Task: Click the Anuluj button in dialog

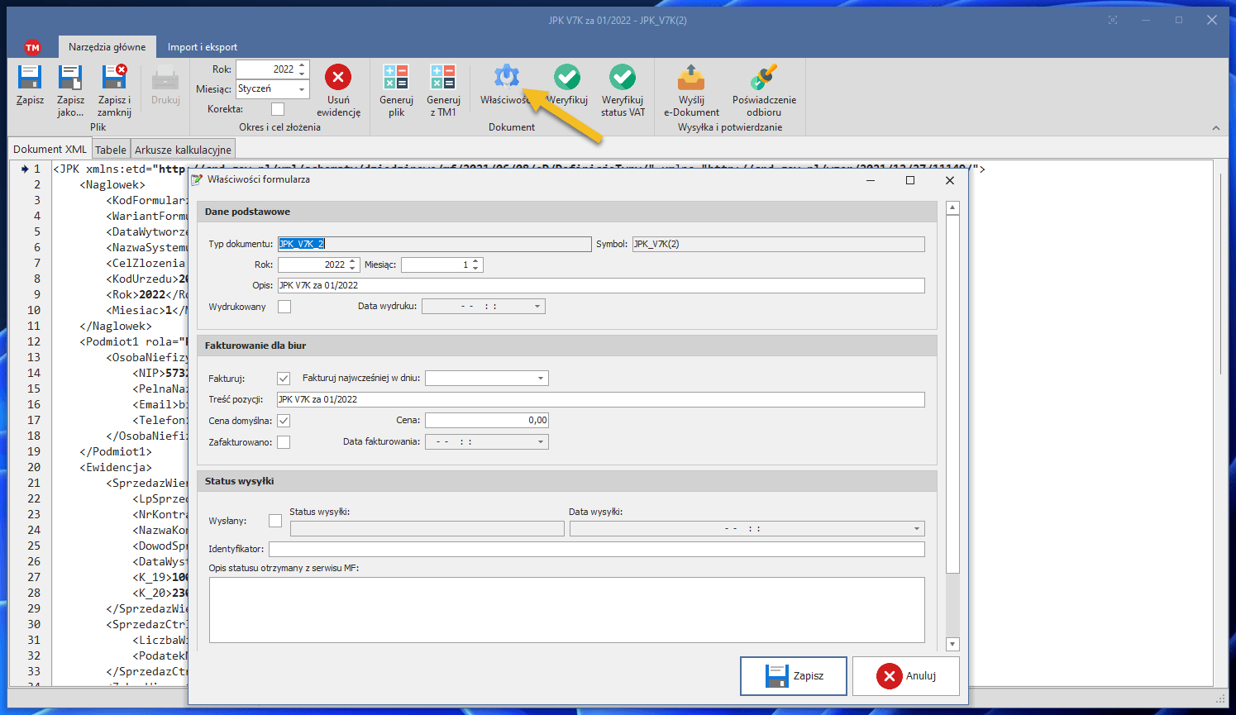Action: click(x=906, y=676)
